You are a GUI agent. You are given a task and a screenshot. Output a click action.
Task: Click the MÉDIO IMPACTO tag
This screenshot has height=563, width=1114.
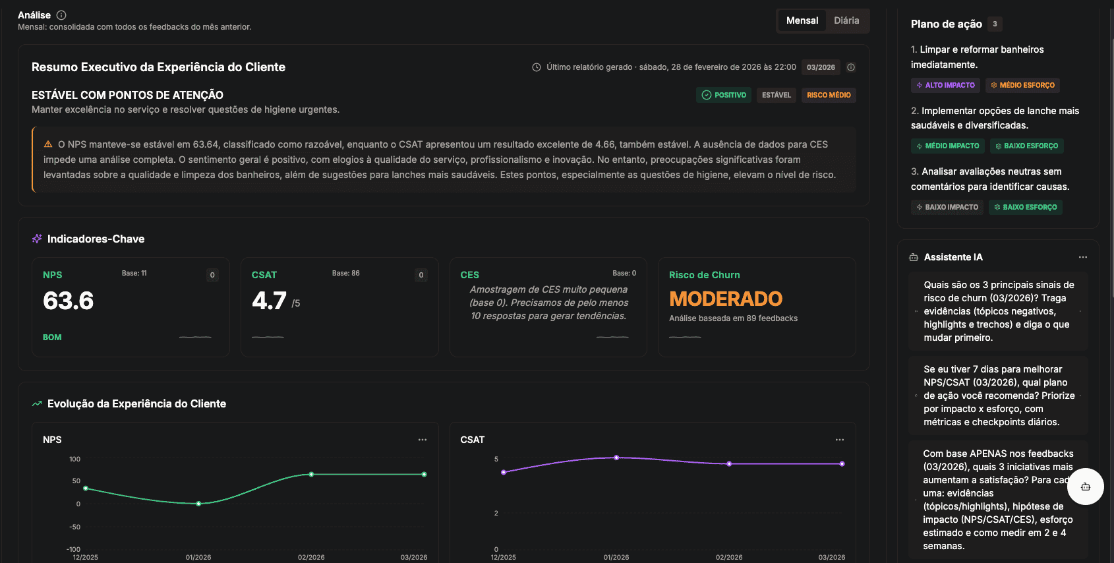pos(947,146)
